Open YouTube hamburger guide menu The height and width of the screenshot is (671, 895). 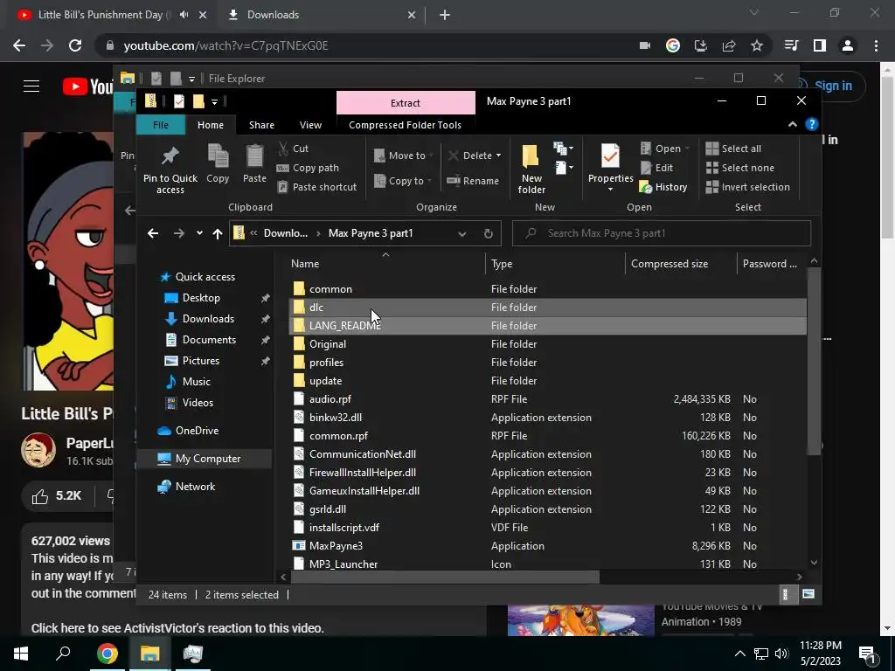pos(31,86)
